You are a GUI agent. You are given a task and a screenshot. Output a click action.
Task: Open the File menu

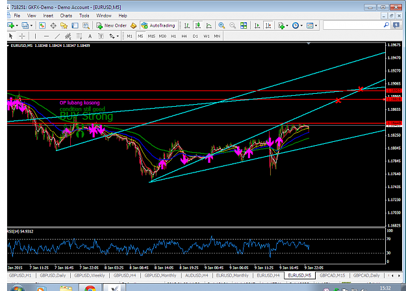(17, 16)
